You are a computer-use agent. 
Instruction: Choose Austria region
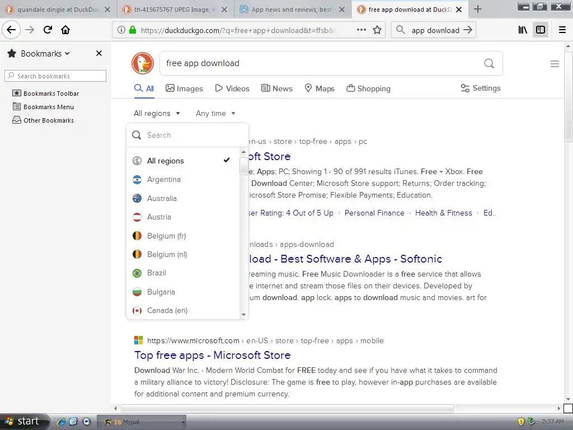click(183, 217)
